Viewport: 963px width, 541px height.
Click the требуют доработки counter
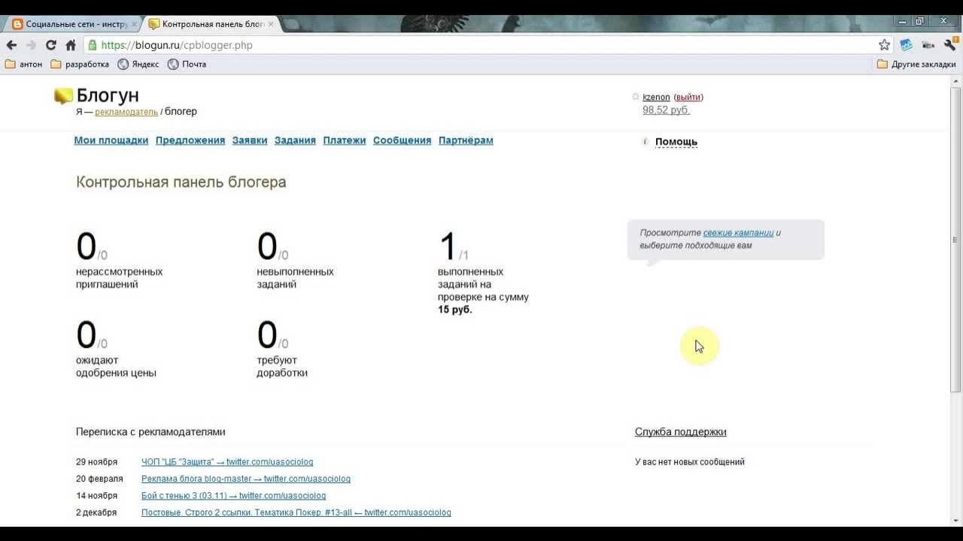(282, 348)
